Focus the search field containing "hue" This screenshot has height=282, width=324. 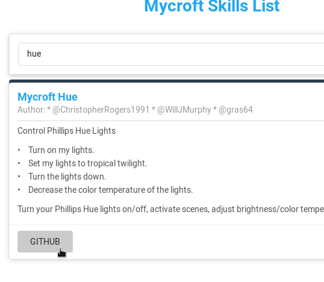(x=171, y=54)
